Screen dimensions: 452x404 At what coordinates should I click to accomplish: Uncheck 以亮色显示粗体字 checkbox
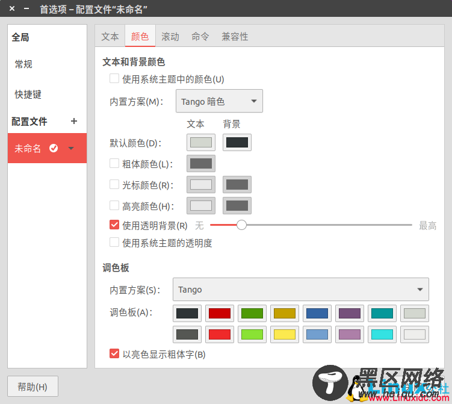[114, 353]
